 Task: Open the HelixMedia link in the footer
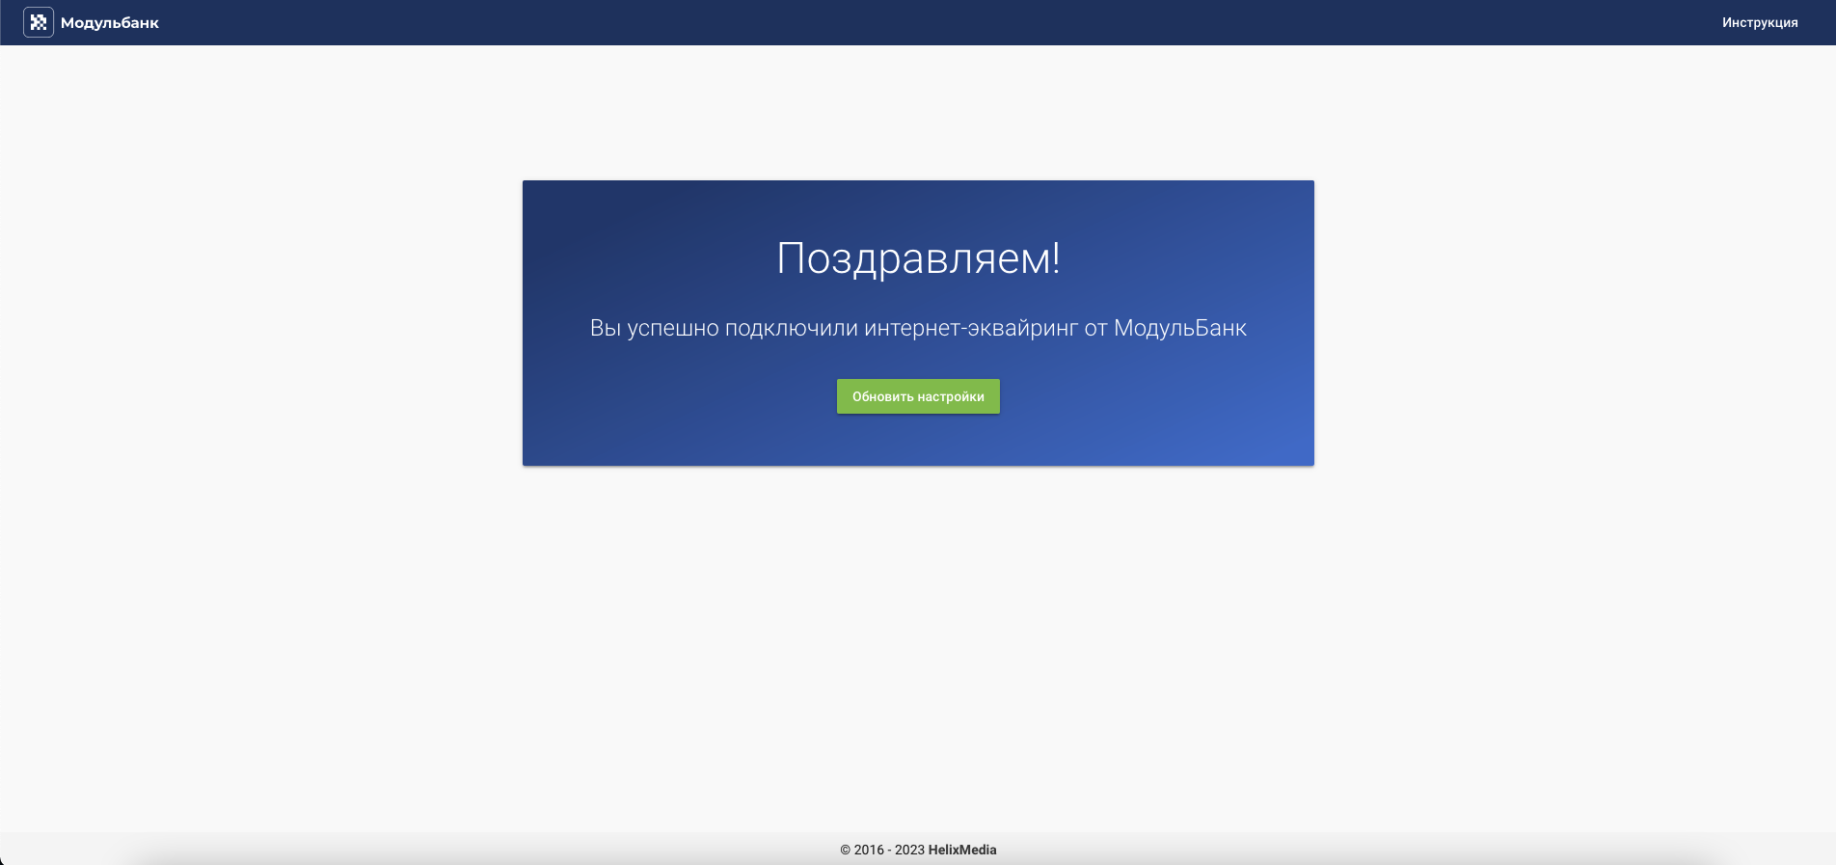click(962, 850)
